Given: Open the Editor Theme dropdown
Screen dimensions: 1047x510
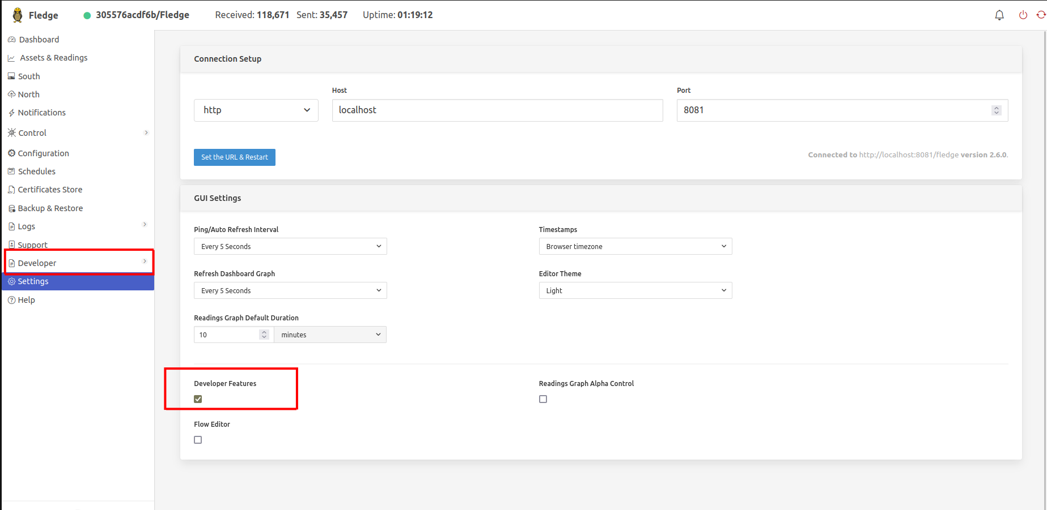Looking at the screenshot, I should pos(635,290).
